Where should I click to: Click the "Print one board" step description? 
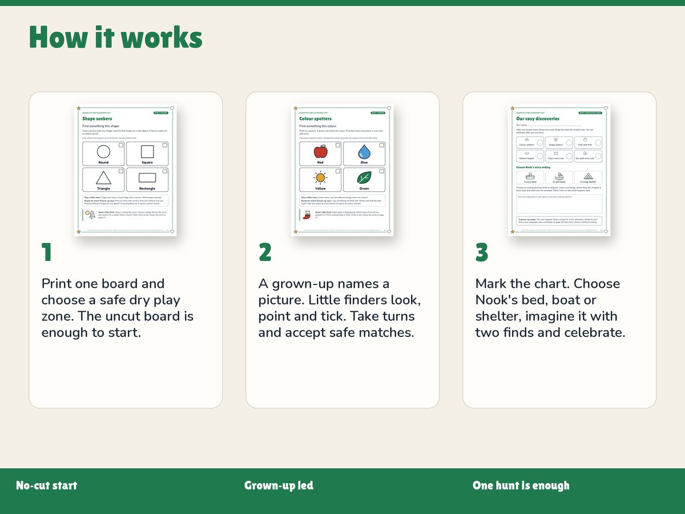118,308
